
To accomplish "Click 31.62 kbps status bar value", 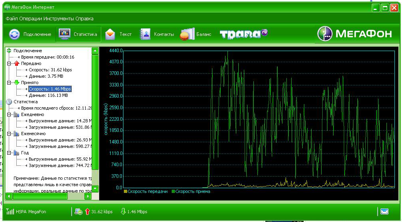I will pos(102,212).
